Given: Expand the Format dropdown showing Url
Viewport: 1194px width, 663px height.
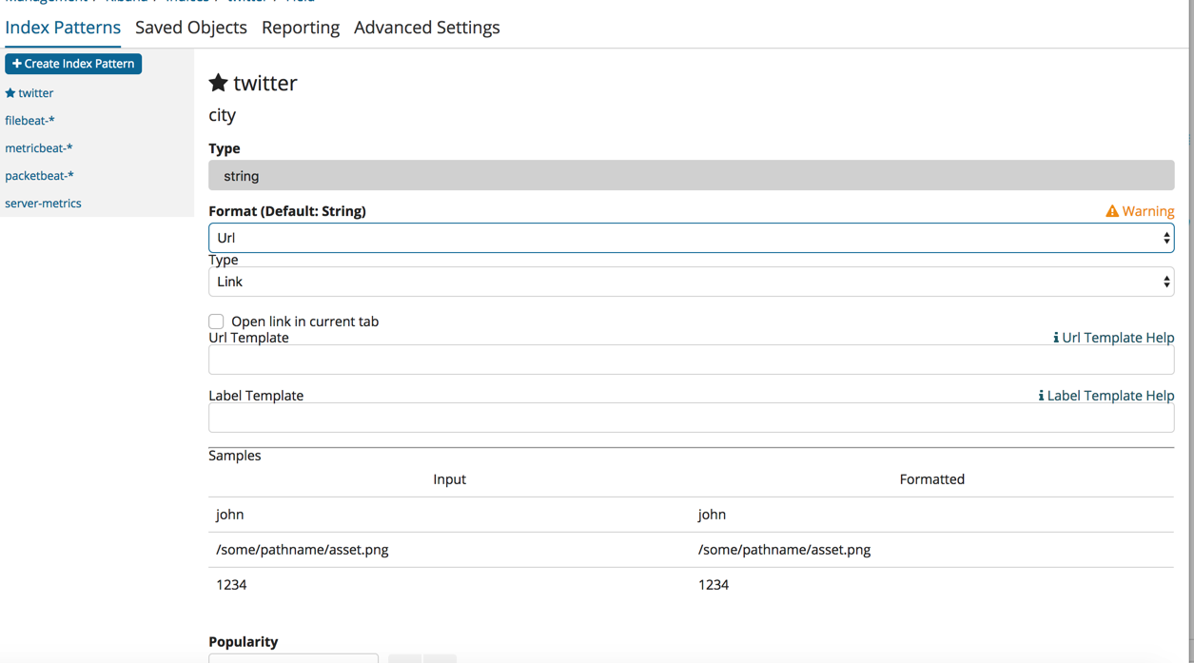Looking at the screenshot, I should [692, 238].
